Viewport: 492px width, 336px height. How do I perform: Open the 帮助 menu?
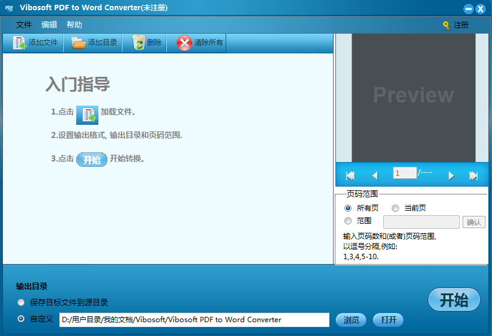[74, 25]
